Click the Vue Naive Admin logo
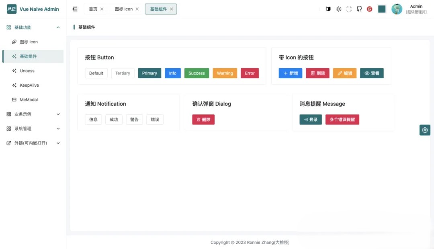Image resolution: width=434 pixels, height=249 pixels. click(12, 9)
